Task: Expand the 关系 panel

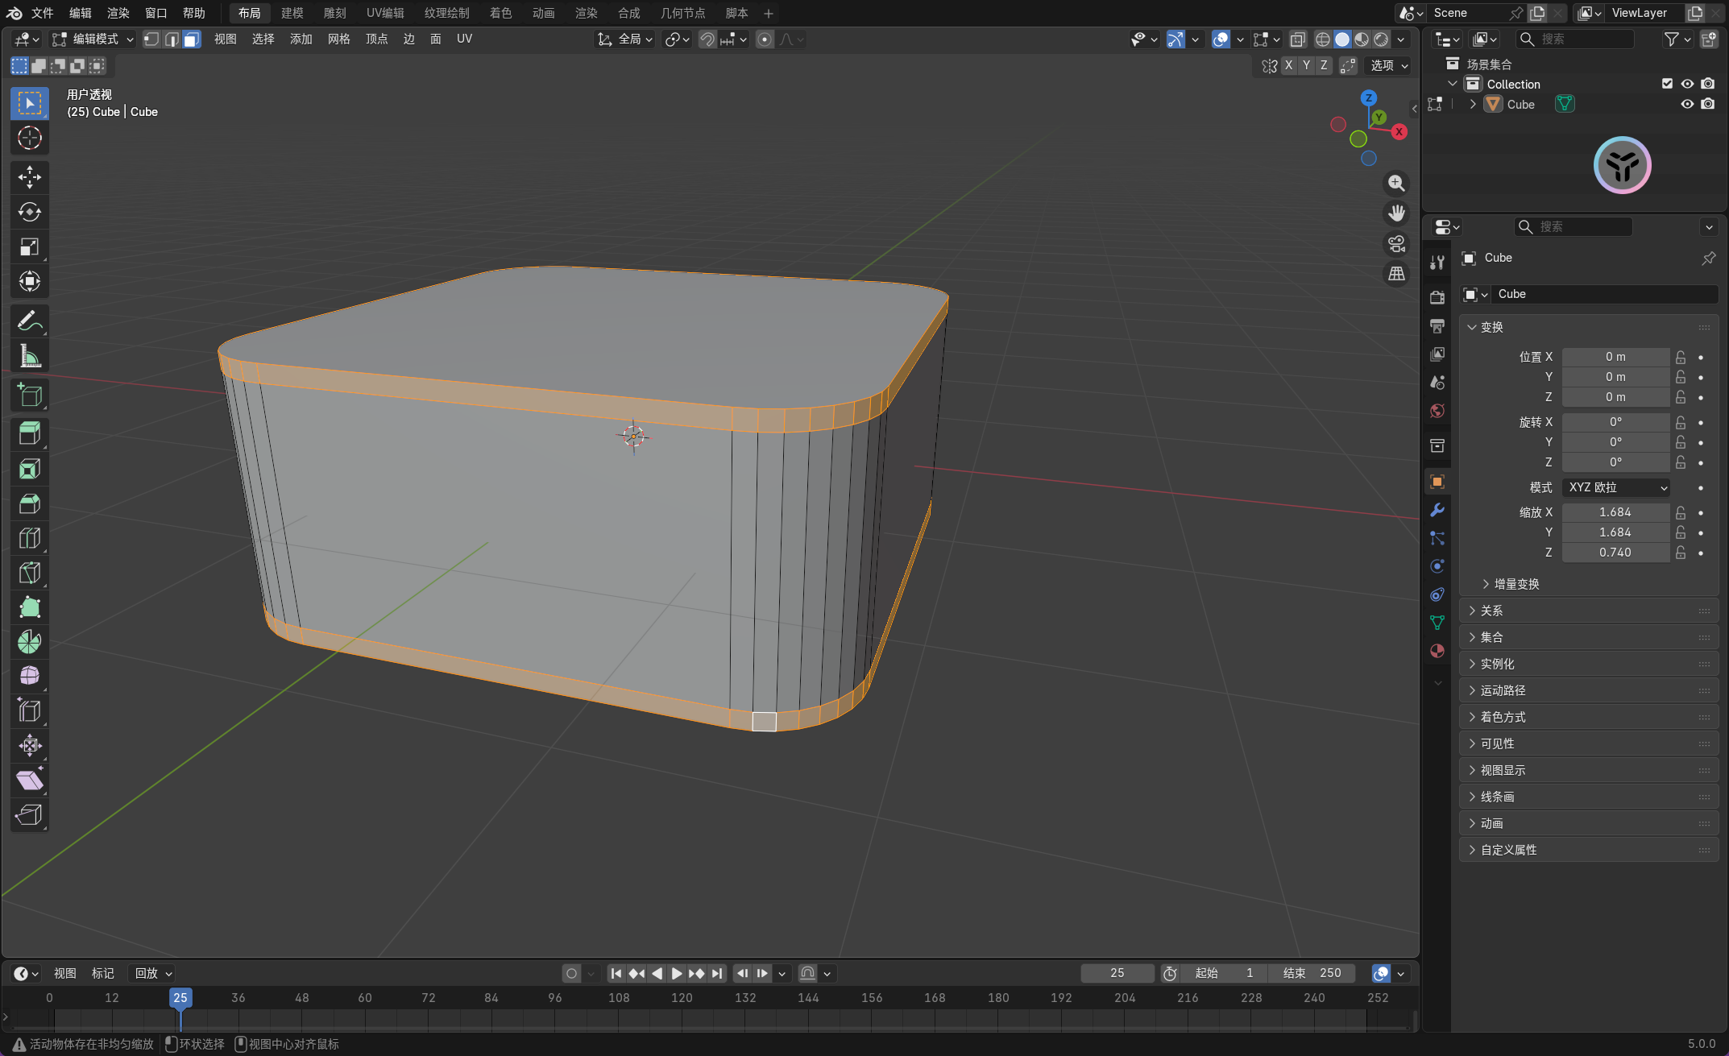Action: pyautogui.click(x=1491, y=611)
